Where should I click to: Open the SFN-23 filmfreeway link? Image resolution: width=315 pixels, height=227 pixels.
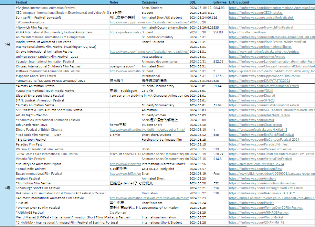[x=252, y=100]
